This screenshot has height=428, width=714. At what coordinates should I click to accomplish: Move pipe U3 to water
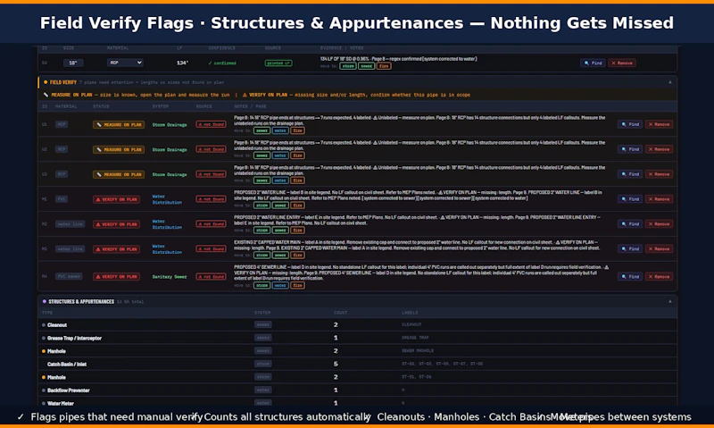280,180
